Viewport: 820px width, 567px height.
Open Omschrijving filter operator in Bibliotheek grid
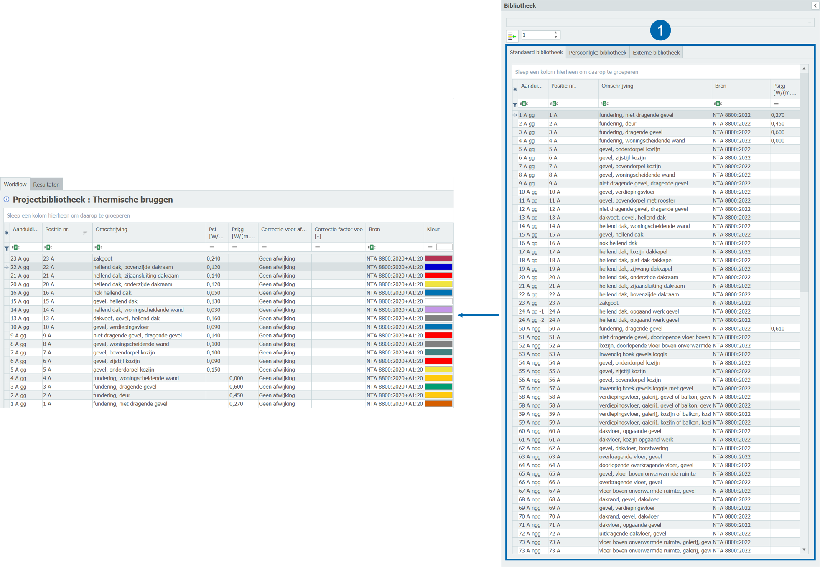tap(604, 104)
